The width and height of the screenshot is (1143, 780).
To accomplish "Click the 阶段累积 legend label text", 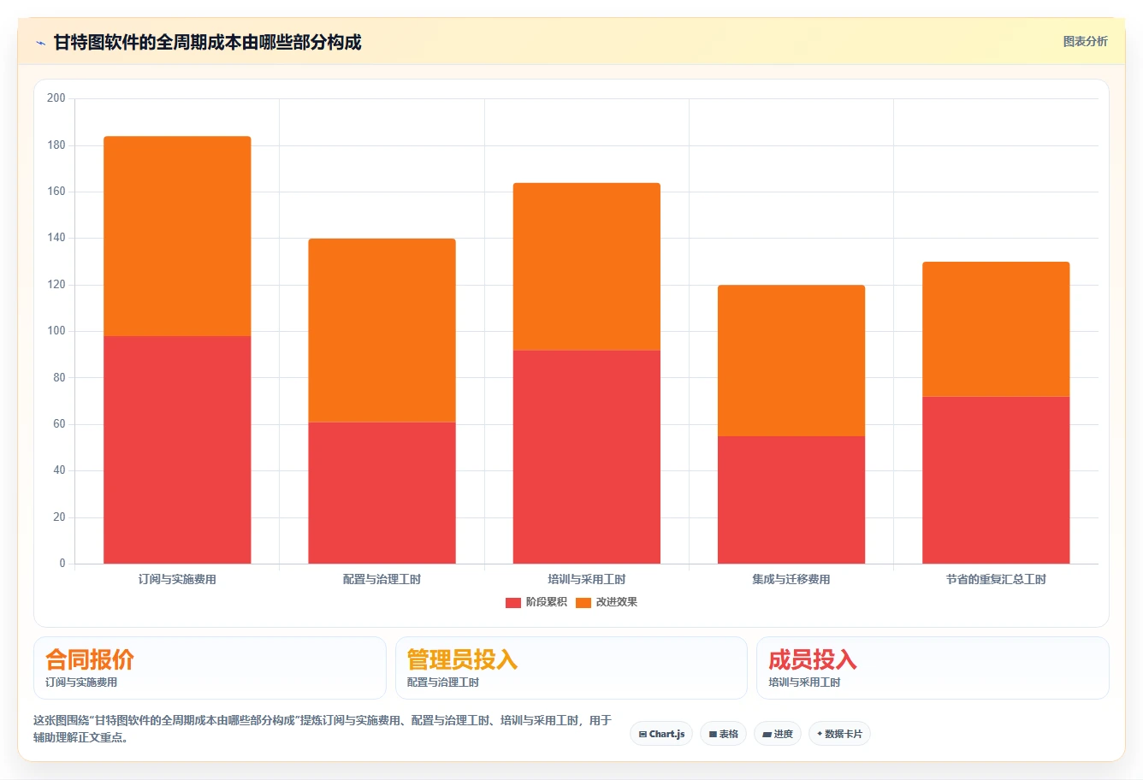I will 547,602.
